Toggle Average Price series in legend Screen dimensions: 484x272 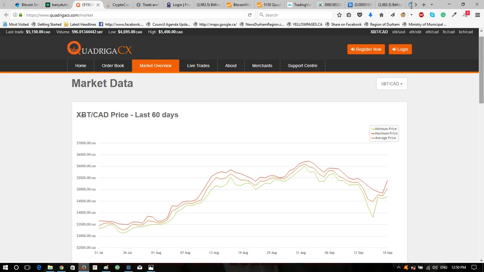[x=384, y=138]
